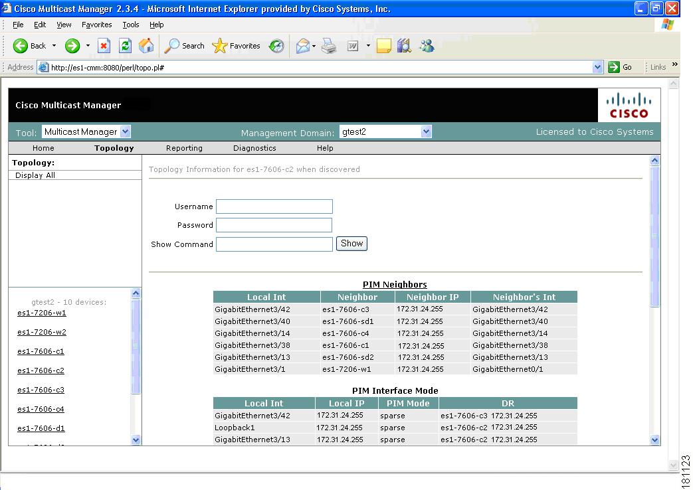
Task: Open device link es1-7606-d1
Action: tap(41, 429)
